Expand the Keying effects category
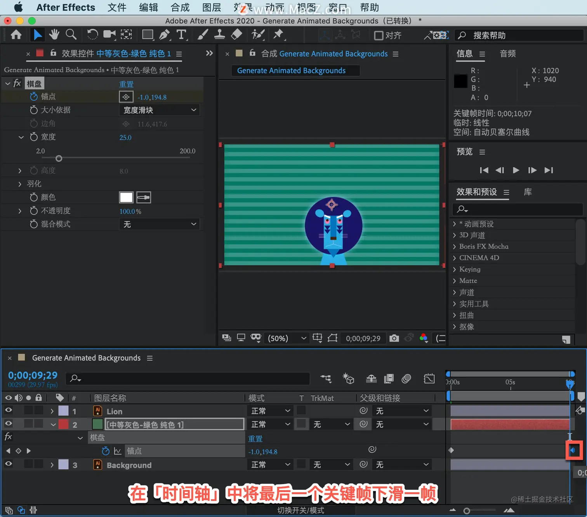The height and width of the screenshot is (517, 587). [454, 269]
